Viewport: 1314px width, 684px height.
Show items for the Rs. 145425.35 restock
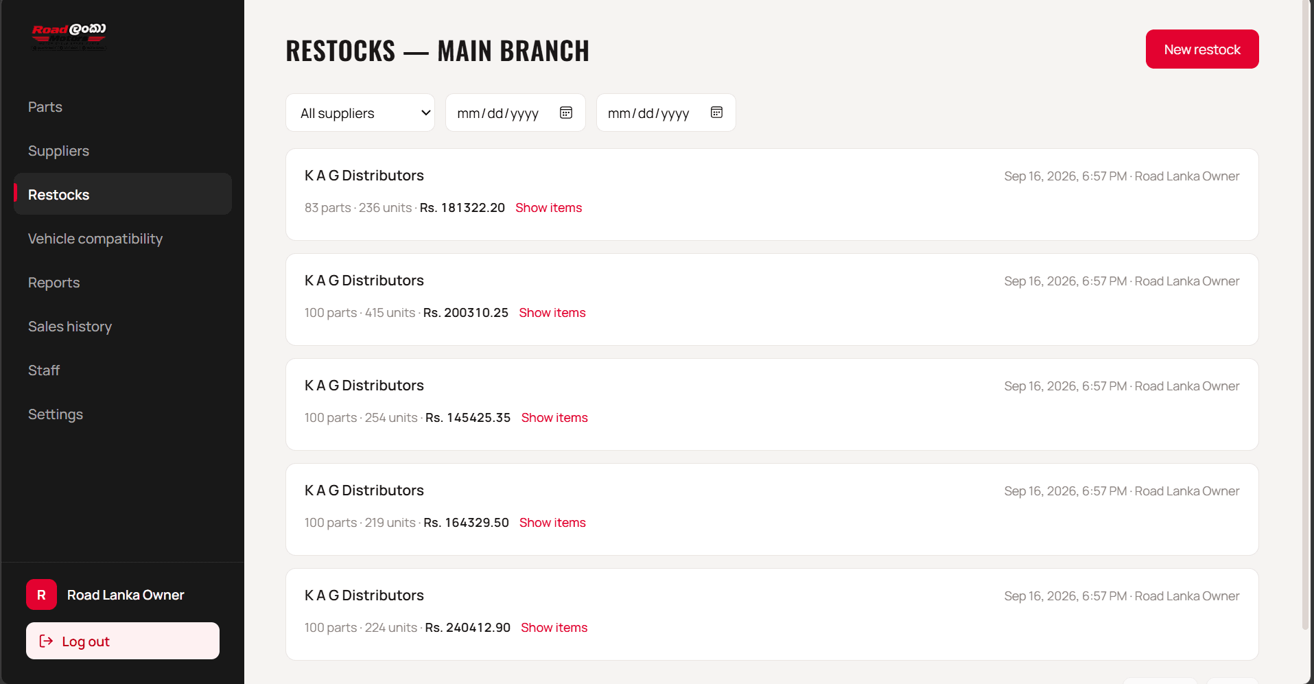554,418
